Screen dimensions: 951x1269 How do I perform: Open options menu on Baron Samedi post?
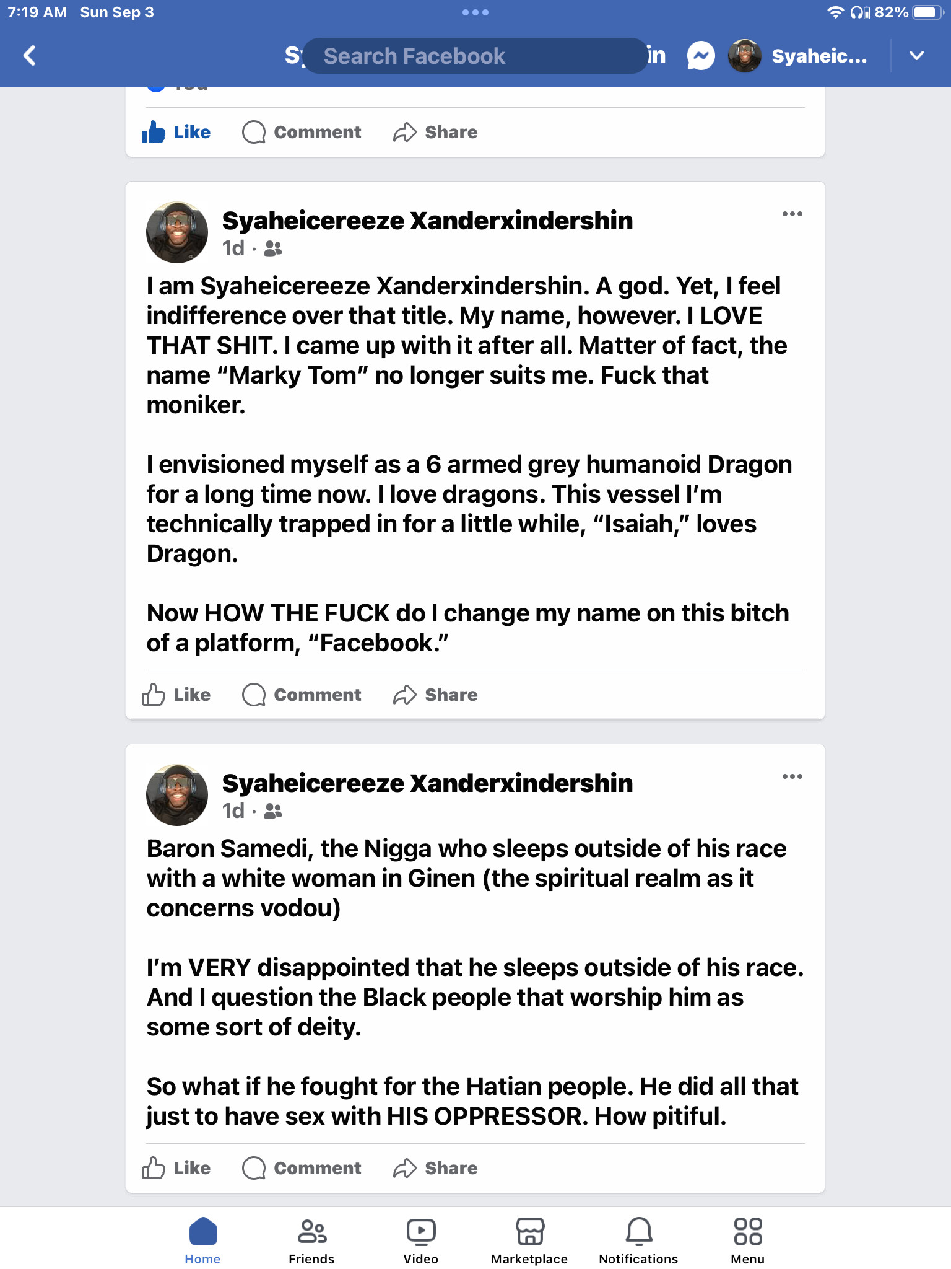click(792, 777)
